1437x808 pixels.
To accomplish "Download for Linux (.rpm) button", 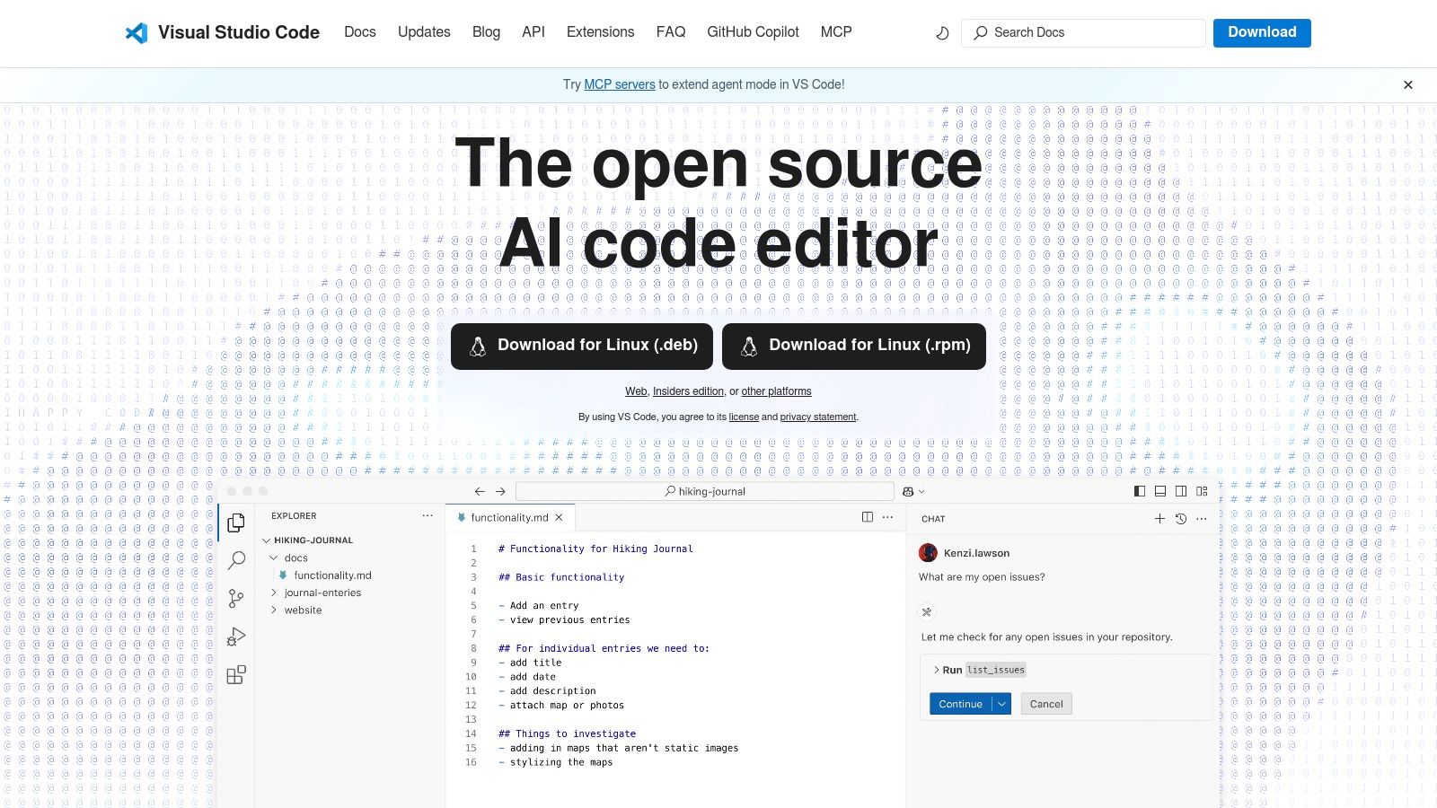I will [854, 347].
